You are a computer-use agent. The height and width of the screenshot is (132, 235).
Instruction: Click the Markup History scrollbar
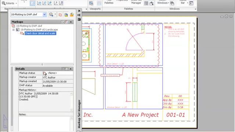[x=71, y=102]
